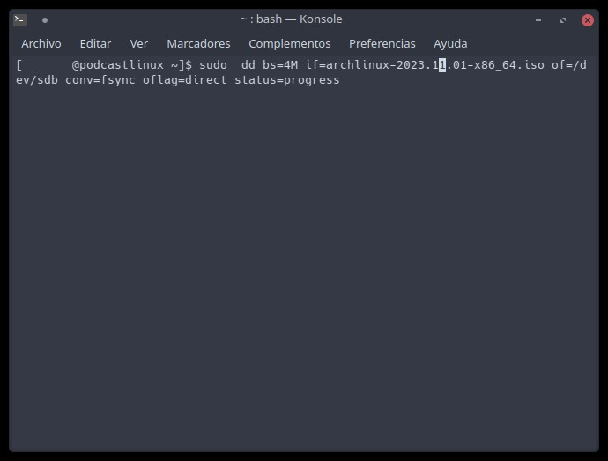The width and height of the screenshot is (608, 461).
Task: Click the status=progress option text
Action: [x=286, y=80]
